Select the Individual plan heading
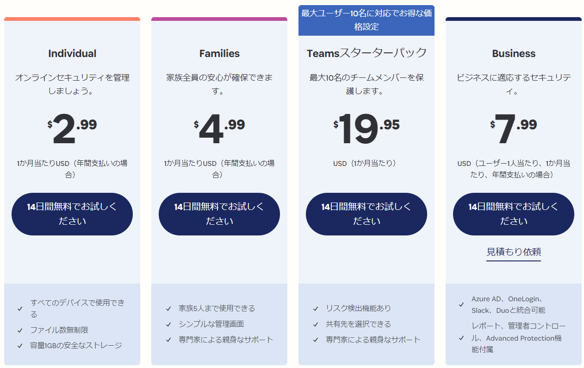 pyautogui.click(x=72, y=53)
